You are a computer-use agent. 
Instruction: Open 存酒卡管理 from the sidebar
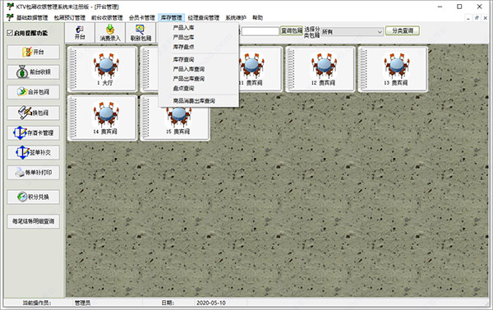click(x=34, y=132)
